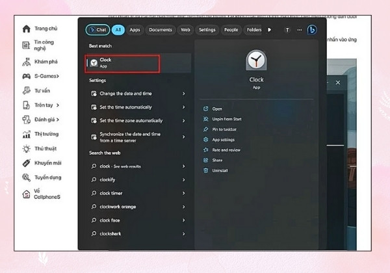
Task: Expand Change the date and time chevron
Action: (x=183, y=94)
